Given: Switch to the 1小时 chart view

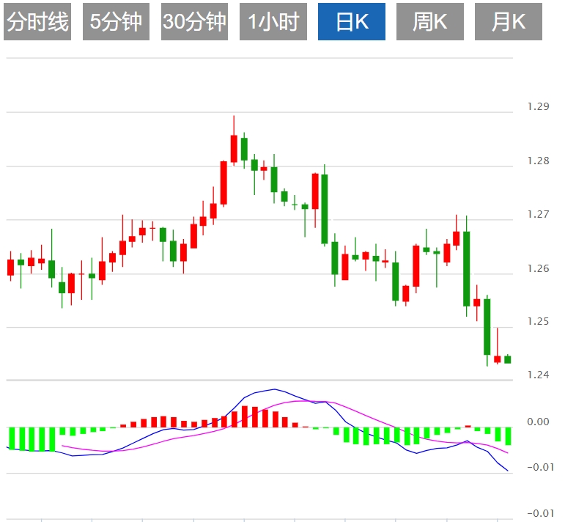Looking at the screenshot, I should (x=273, y=22).
